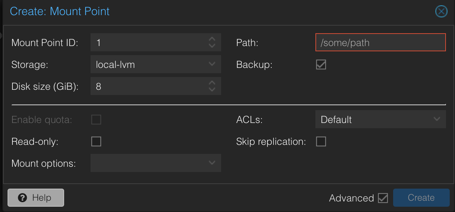455x212 pixels.
Task: Disable the Advanced options checkbox
Action: (x=383, y=198)
